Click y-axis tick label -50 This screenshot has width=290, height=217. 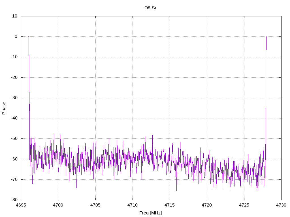click(x=14, y=138)
